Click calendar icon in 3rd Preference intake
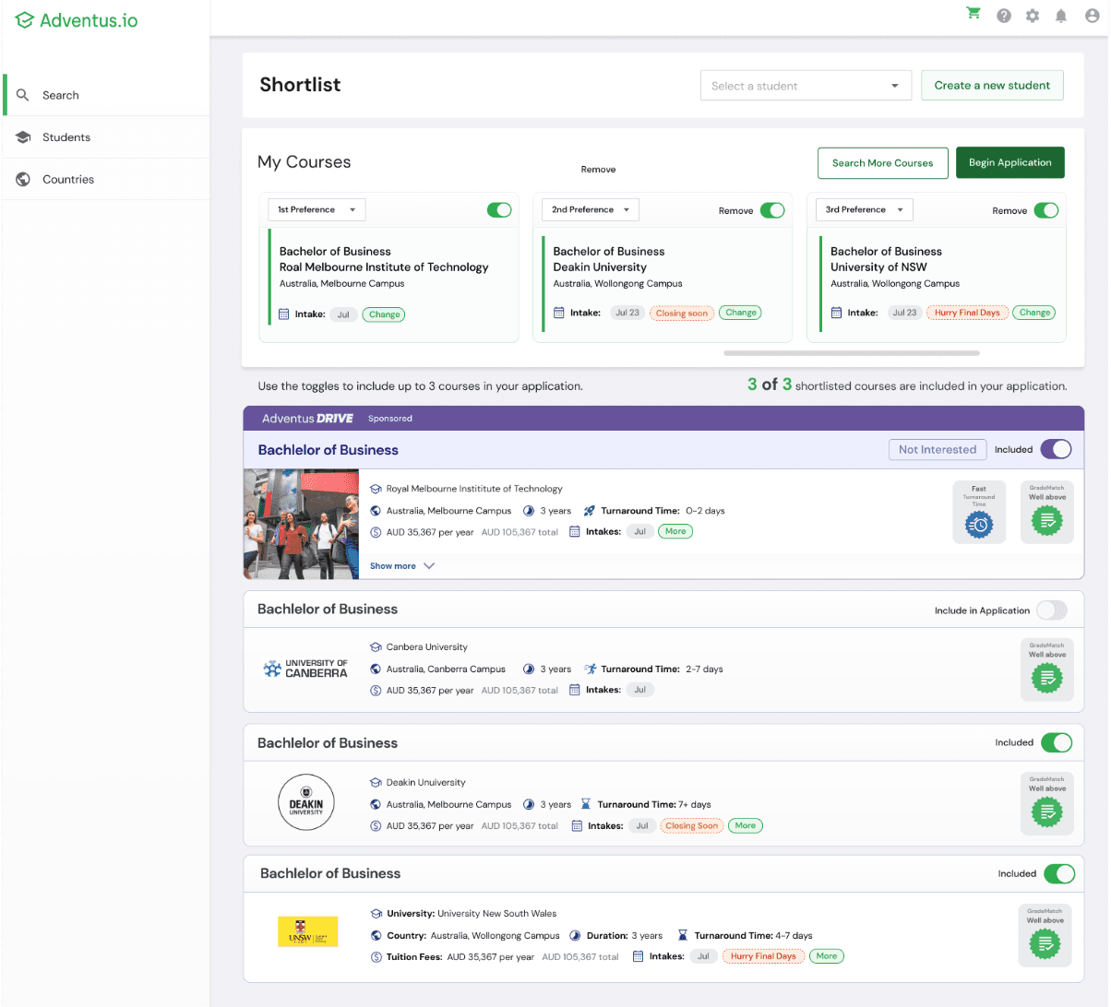The height and width of the screenshot is (1007, 1111). point(836,313)
